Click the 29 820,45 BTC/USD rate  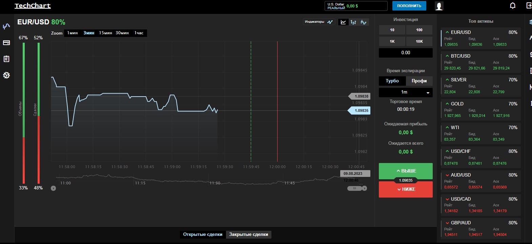pos(452,68)
